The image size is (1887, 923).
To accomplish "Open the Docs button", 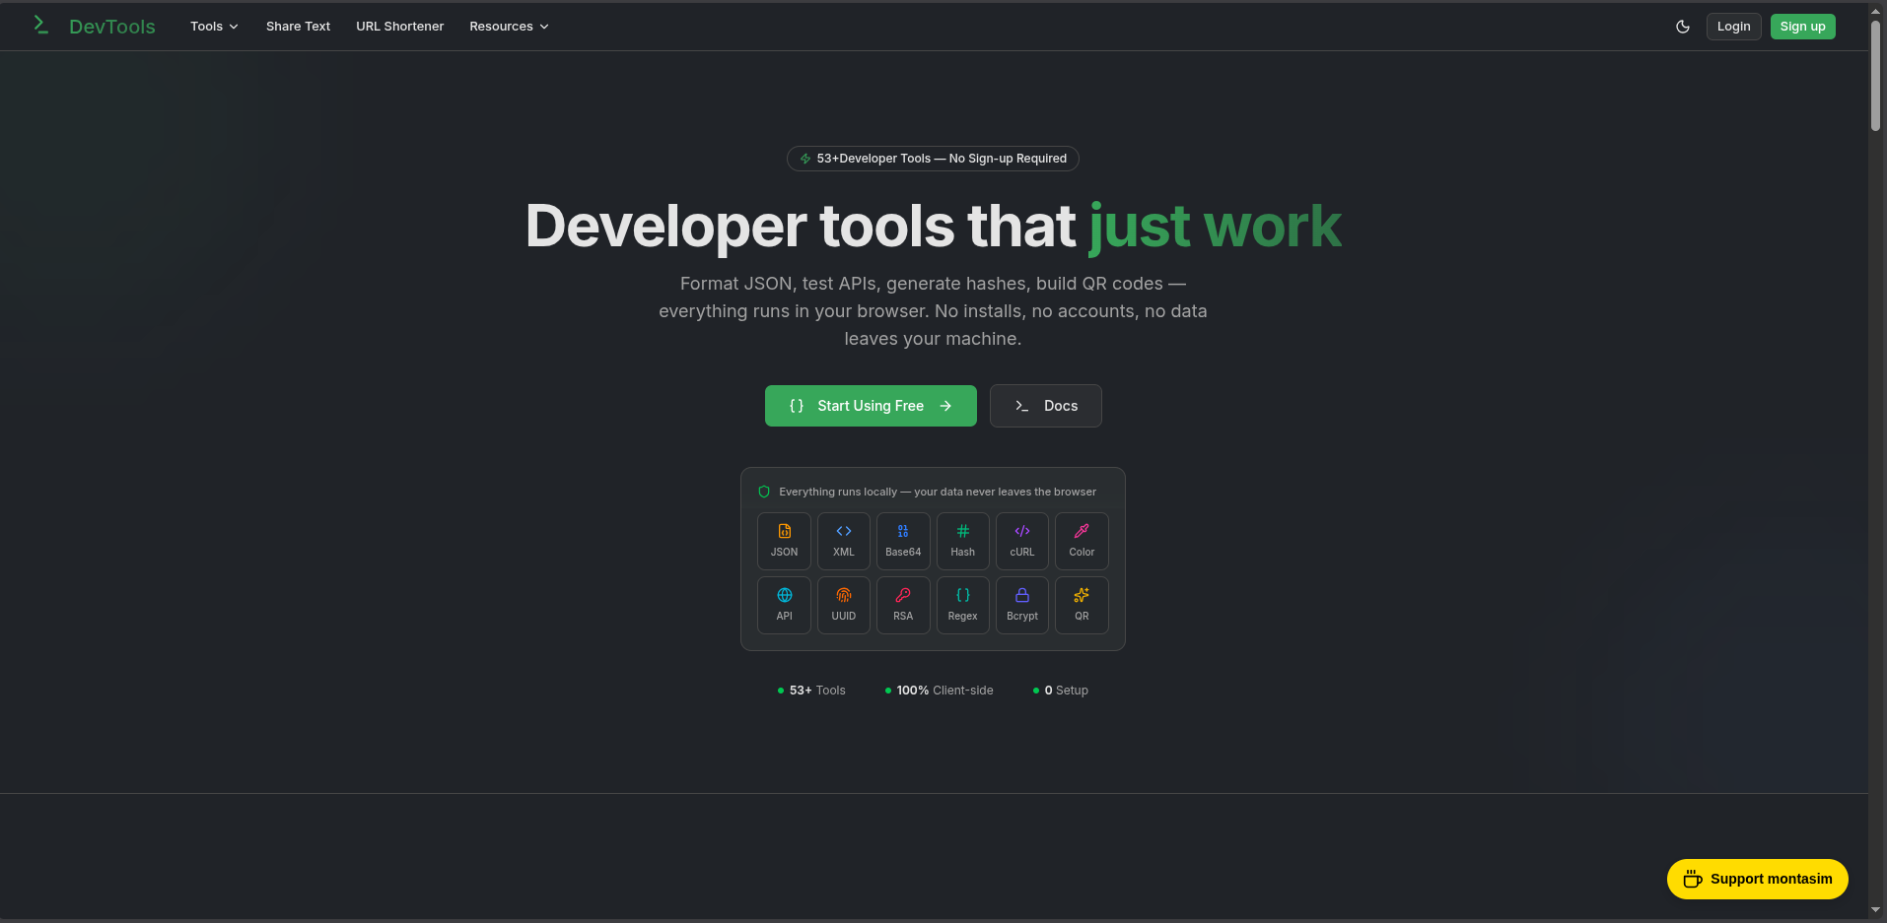I will [x=1045, y=406].
